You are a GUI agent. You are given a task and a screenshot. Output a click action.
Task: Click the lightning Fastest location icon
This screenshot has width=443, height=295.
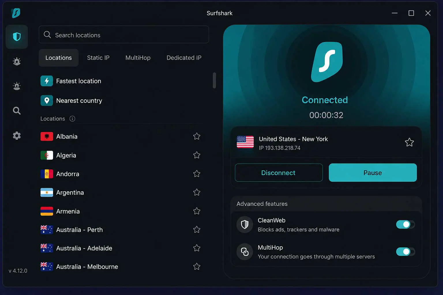tap(47, 81)
